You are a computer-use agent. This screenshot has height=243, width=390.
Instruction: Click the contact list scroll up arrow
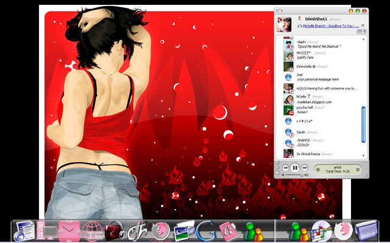tap(363, 39)
